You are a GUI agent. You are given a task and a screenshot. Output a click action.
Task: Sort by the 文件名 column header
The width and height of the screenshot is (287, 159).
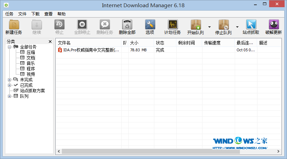(x=88, y=43)
